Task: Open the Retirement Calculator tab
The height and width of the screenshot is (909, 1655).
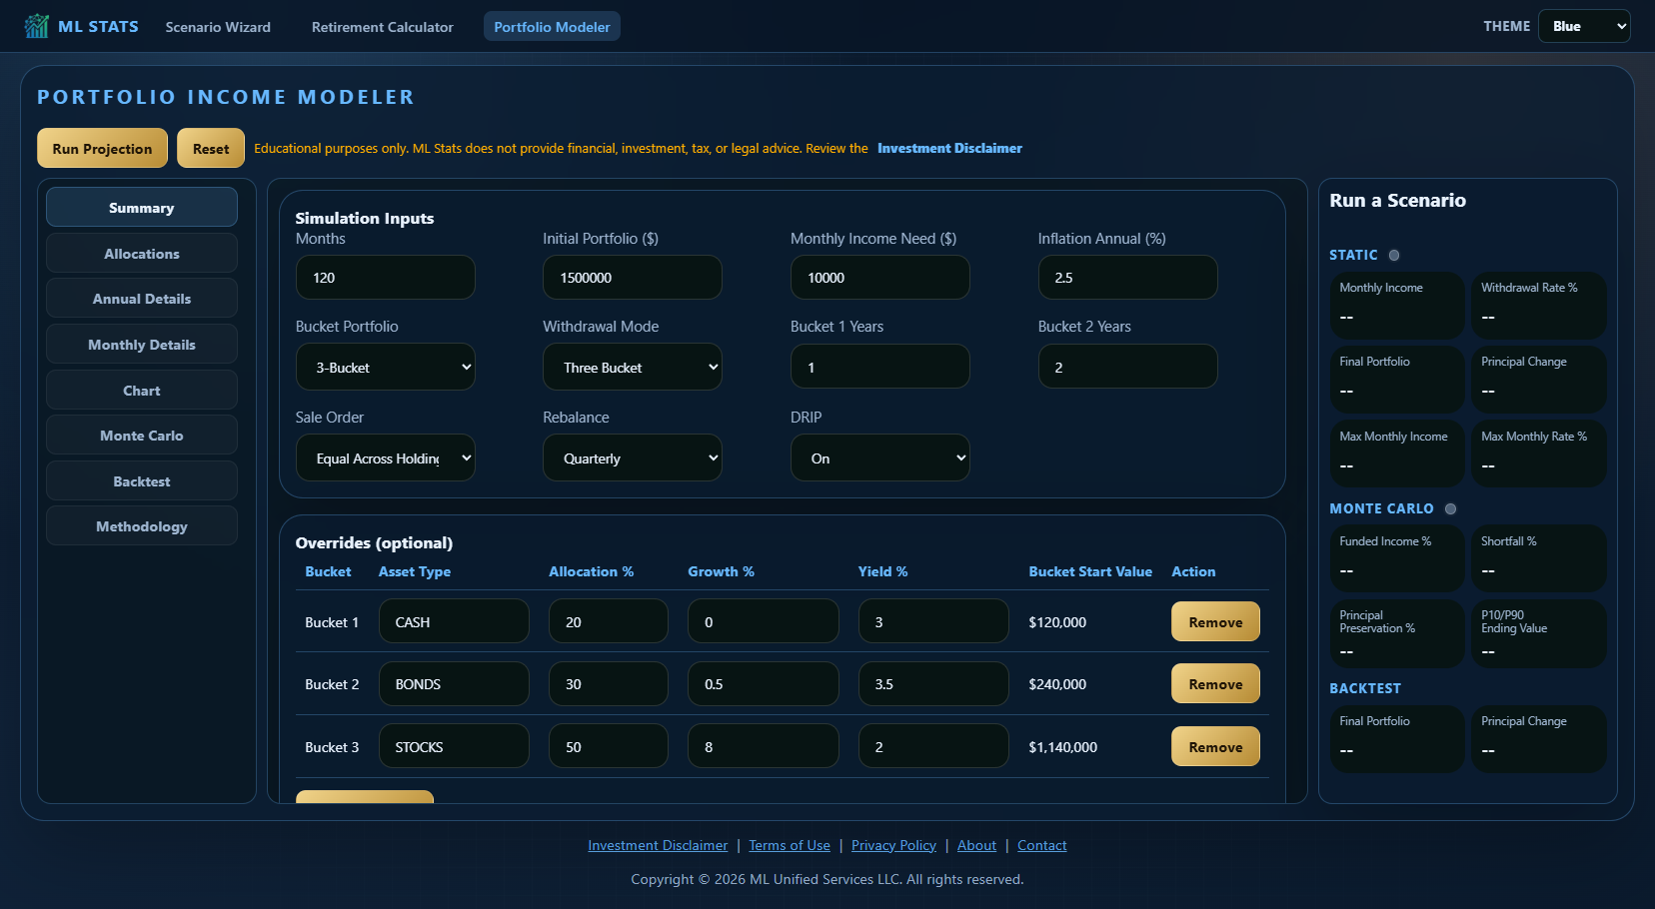Action: (x=382, y=27)
